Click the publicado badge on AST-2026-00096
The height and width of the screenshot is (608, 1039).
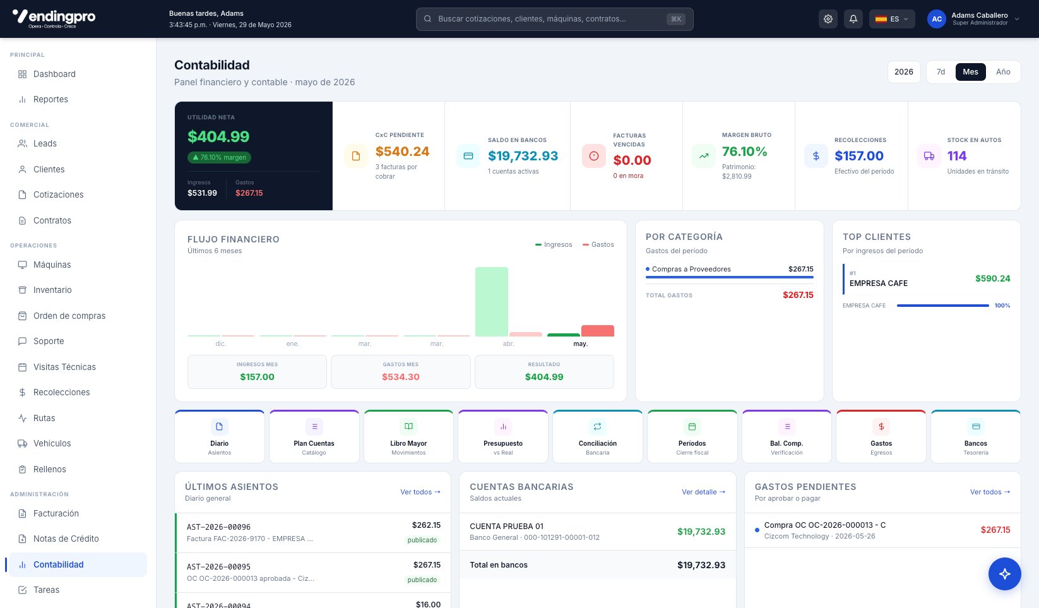click(422, 540)
